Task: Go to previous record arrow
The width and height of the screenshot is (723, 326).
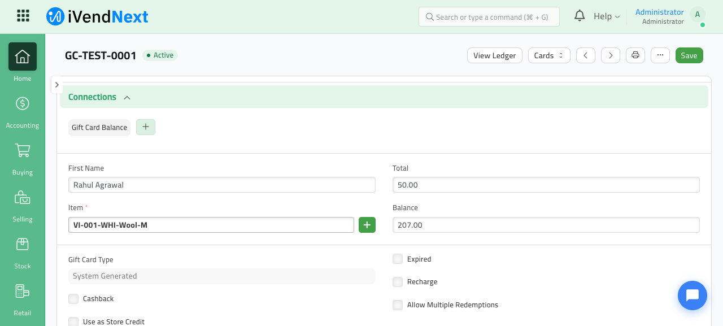Action: tap(586, 55)
